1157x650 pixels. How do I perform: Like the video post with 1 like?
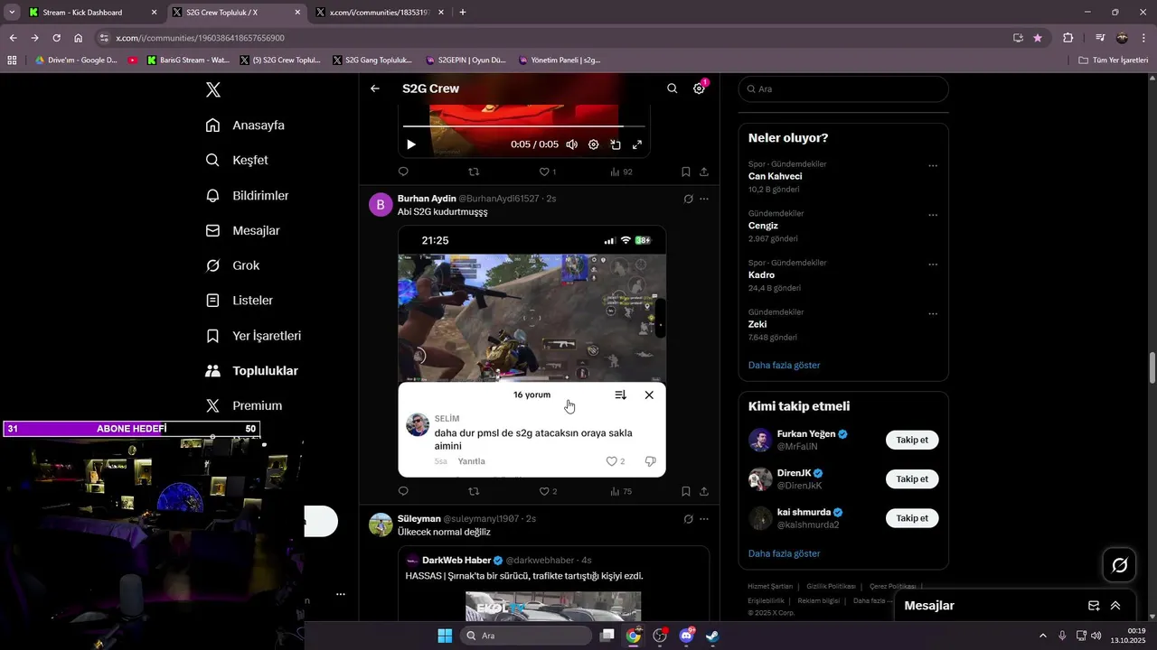548,172
